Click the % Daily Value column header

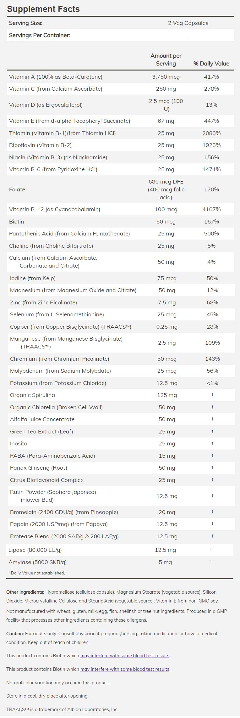[x=211, y=64]
